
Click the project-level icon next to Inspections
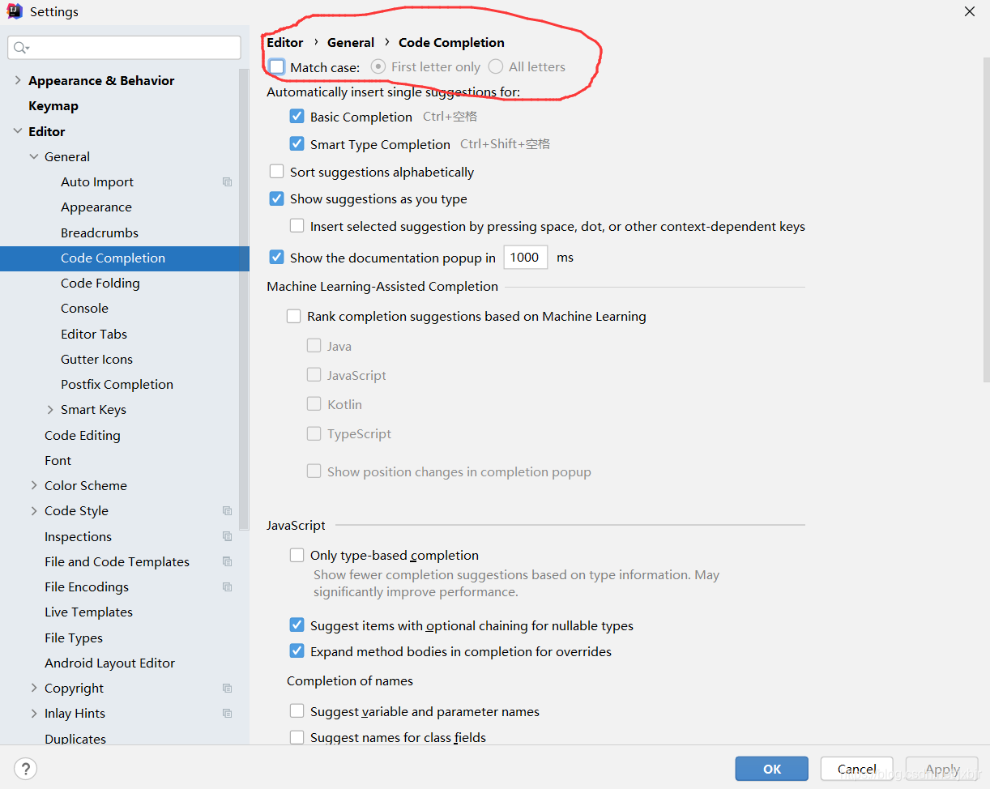point(227,536)
